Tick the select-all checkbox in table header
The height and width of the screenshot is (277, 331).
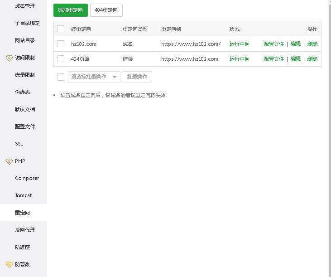61,29
